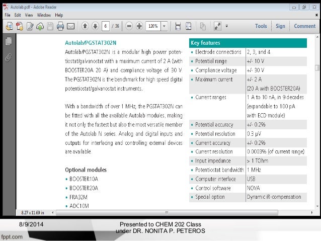Open the Comment pane
The image size is (321, 241).
pyautogui.click(x=304, y=26)
